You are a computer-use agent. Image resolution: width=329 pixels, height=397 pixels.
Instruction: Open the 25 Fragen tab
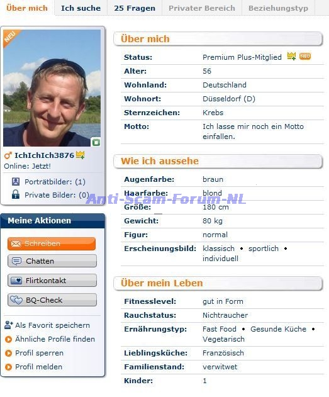[135, 8]
